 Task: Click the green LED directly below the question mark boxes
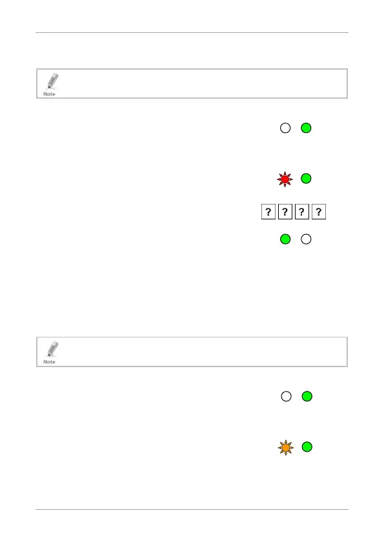pos(285,239)
